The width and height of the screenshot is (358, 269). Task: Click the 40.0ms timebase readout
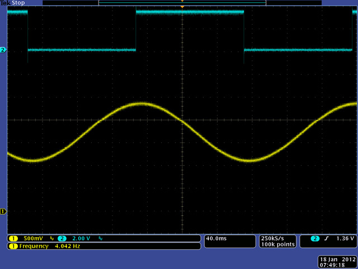pos(216,238)
